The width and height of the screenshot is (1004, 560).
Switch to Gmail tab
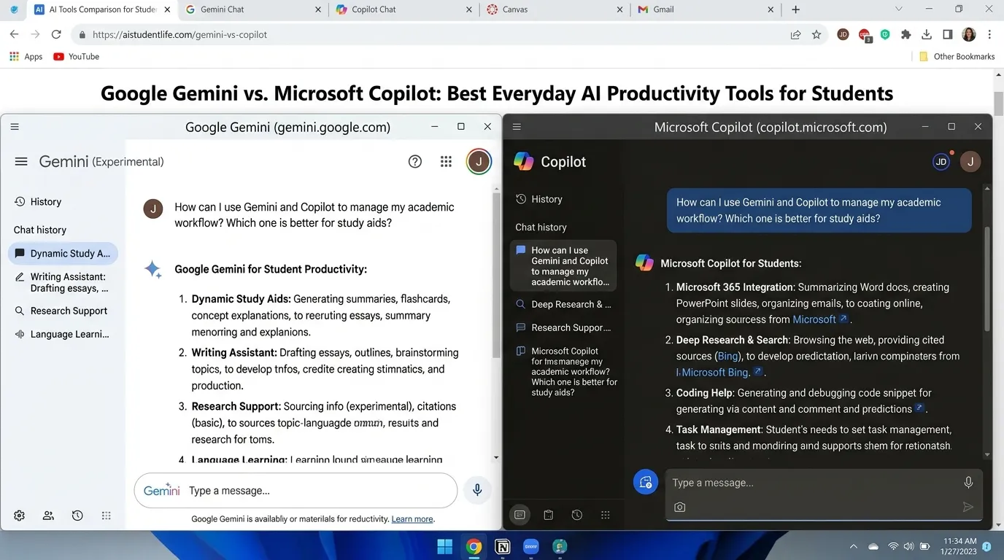click(x=706, y=9)
